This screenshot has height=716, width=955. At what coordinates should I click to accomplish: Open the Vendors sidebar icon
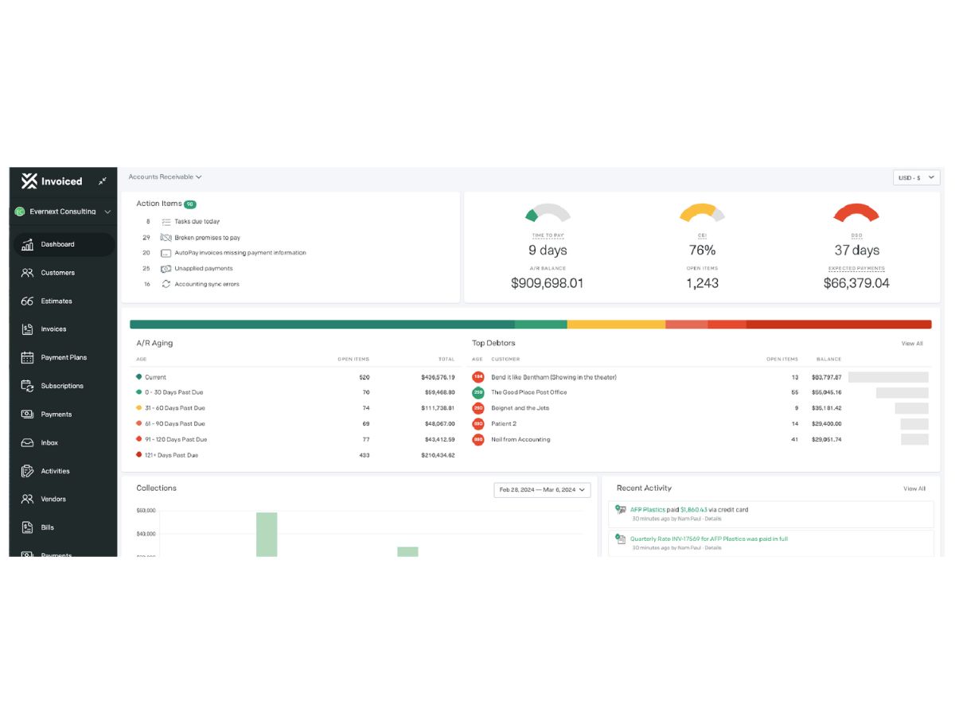(27, 499)
